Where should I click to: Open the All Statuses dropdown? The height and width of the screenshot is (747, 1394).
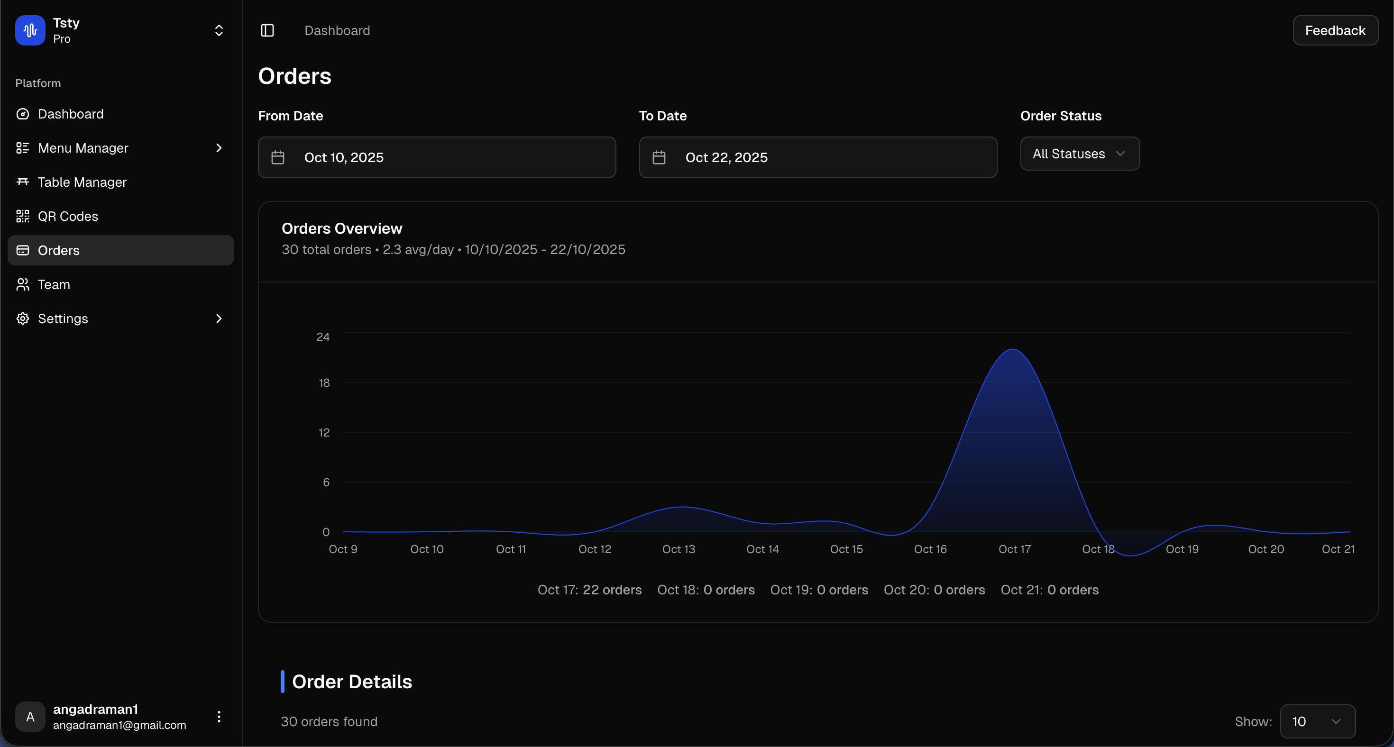click(x=1080, y=154)
